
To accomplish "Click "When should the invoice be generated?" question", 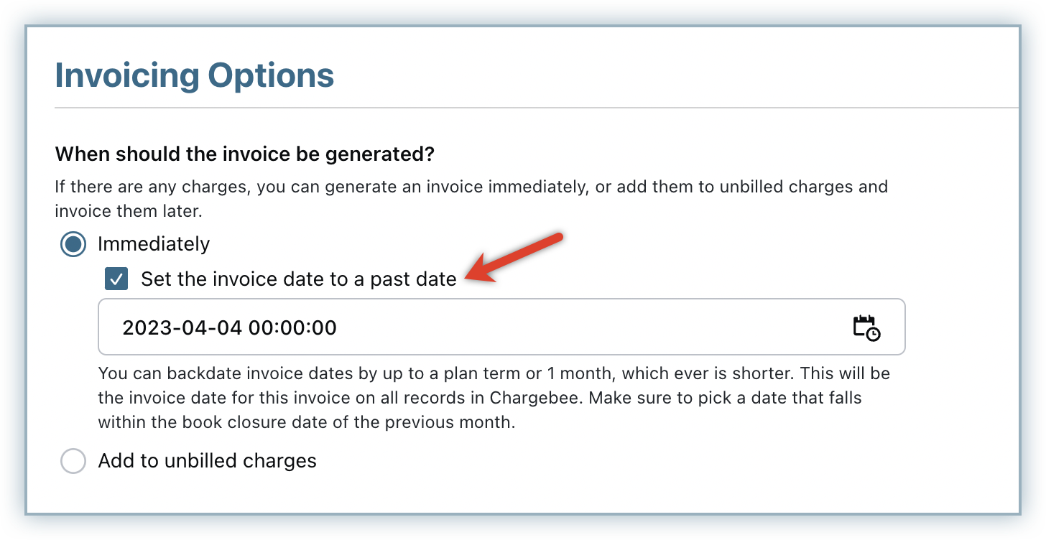I will pos(246,154).
